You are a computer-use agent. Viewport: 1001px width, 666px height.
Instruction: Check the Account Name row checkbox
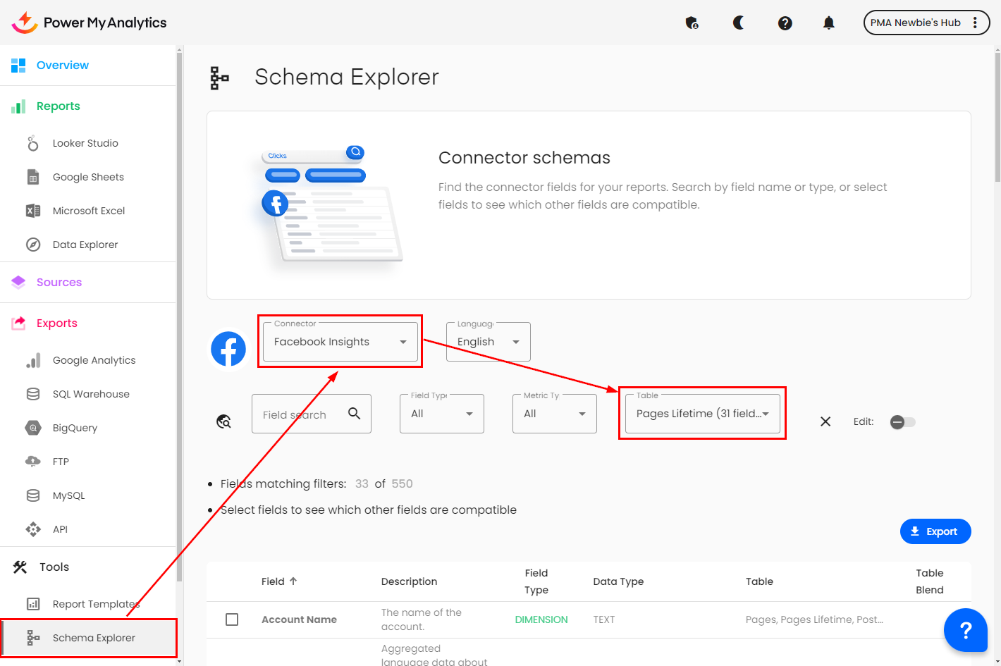pyautogui.click(x=232, y=619)
